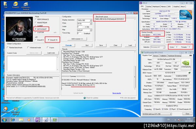This screenshot has width=196, height=129.
Task: Open the PowerISO desktop shortcut
Action: [x=16, y=5]
